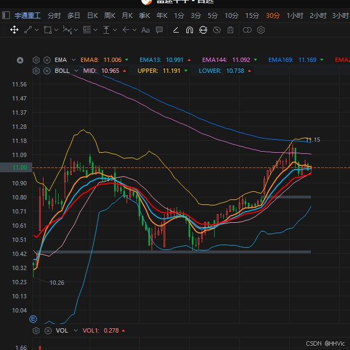Select the price range measure tool

(x=107, y=30)
